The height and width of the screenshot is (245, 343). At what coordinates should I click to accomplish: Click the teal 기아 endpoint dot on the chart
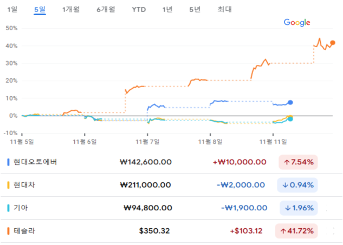click(x=290, y=119)
